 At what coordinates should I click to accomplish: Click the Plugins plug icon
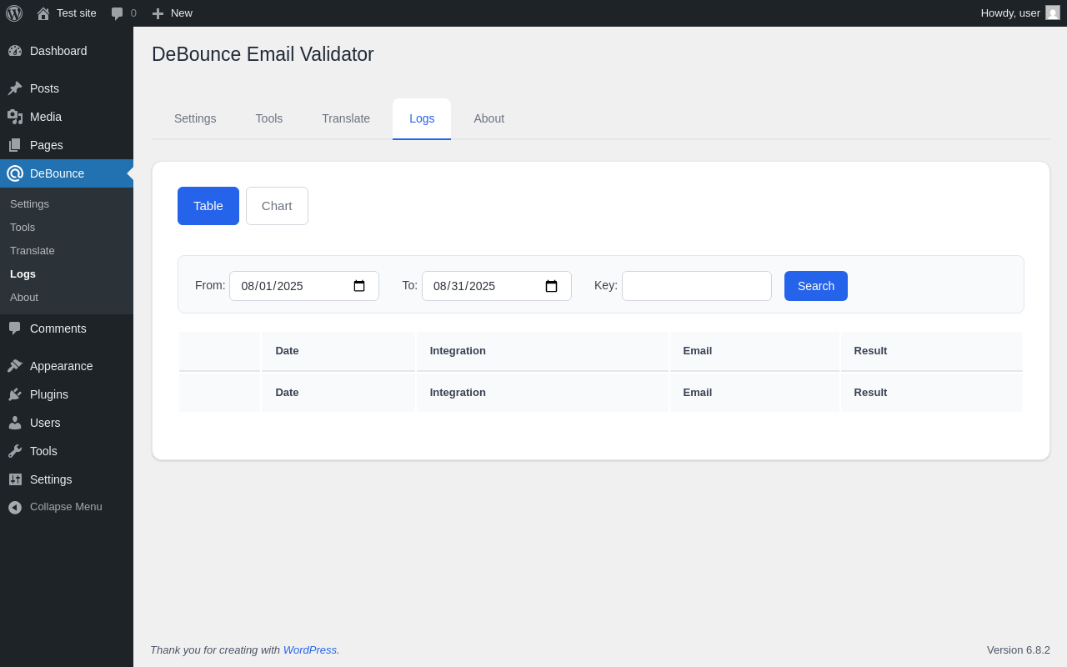[x=15, y=394]
